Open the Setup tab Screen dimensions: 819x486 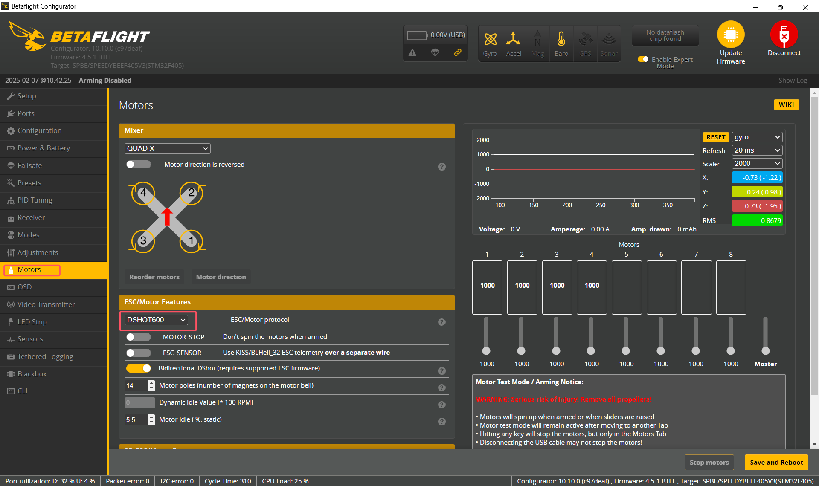tap(53, 96)
